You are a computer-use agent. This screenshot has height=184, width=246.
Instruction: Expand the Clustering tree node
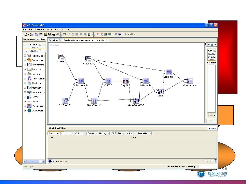(25, 83)
